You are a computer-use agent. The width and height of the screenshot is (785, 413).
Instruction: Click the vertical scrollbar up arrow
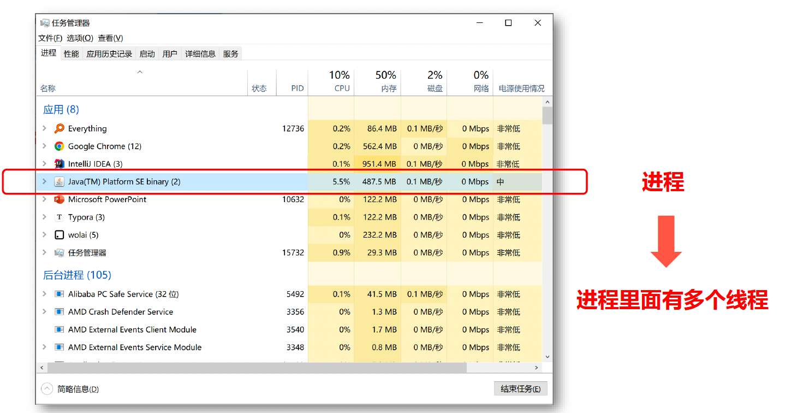point(548,102)
